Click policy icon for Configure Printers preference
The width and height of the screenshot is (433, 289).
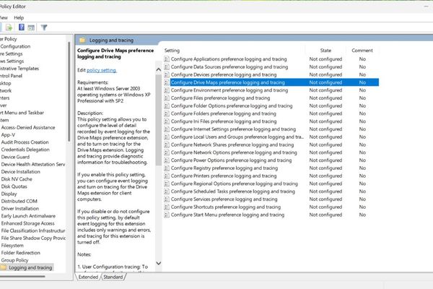point(167,176)
